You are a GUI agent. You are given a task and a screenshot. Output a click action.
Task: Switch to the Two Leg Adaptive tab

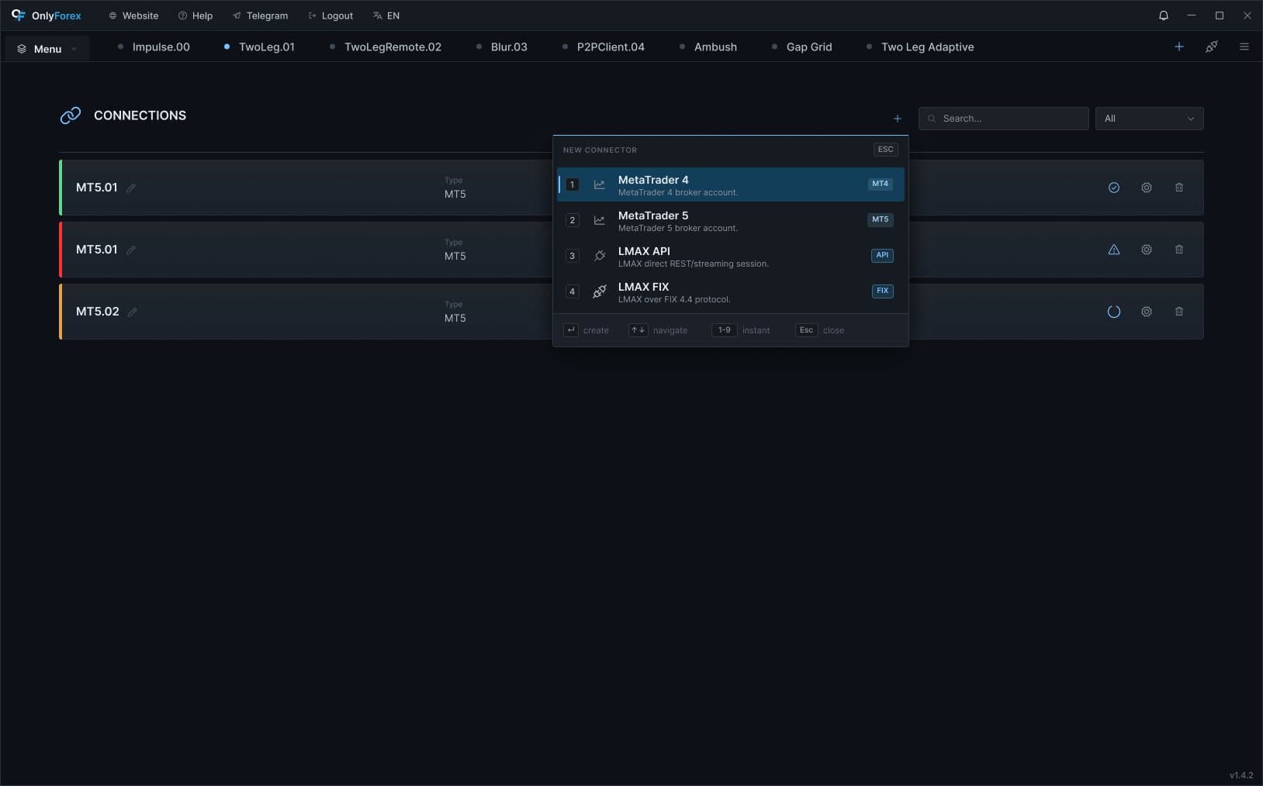(x=920, y=47)
